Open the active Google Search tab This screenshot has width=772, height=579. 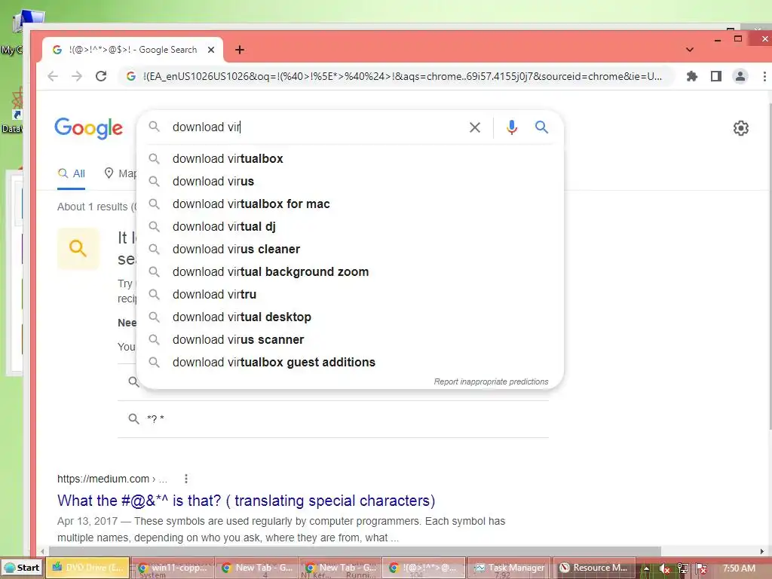133,50
